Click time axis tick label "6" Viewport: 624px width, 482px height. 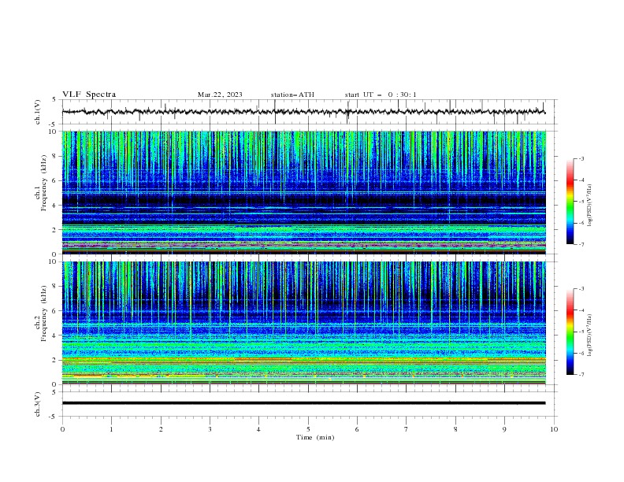pos(357,429)
